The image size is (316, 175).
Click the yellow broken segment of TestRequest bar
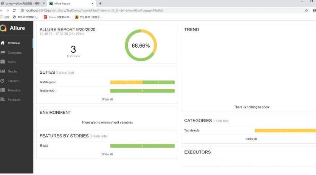[126, 82]
